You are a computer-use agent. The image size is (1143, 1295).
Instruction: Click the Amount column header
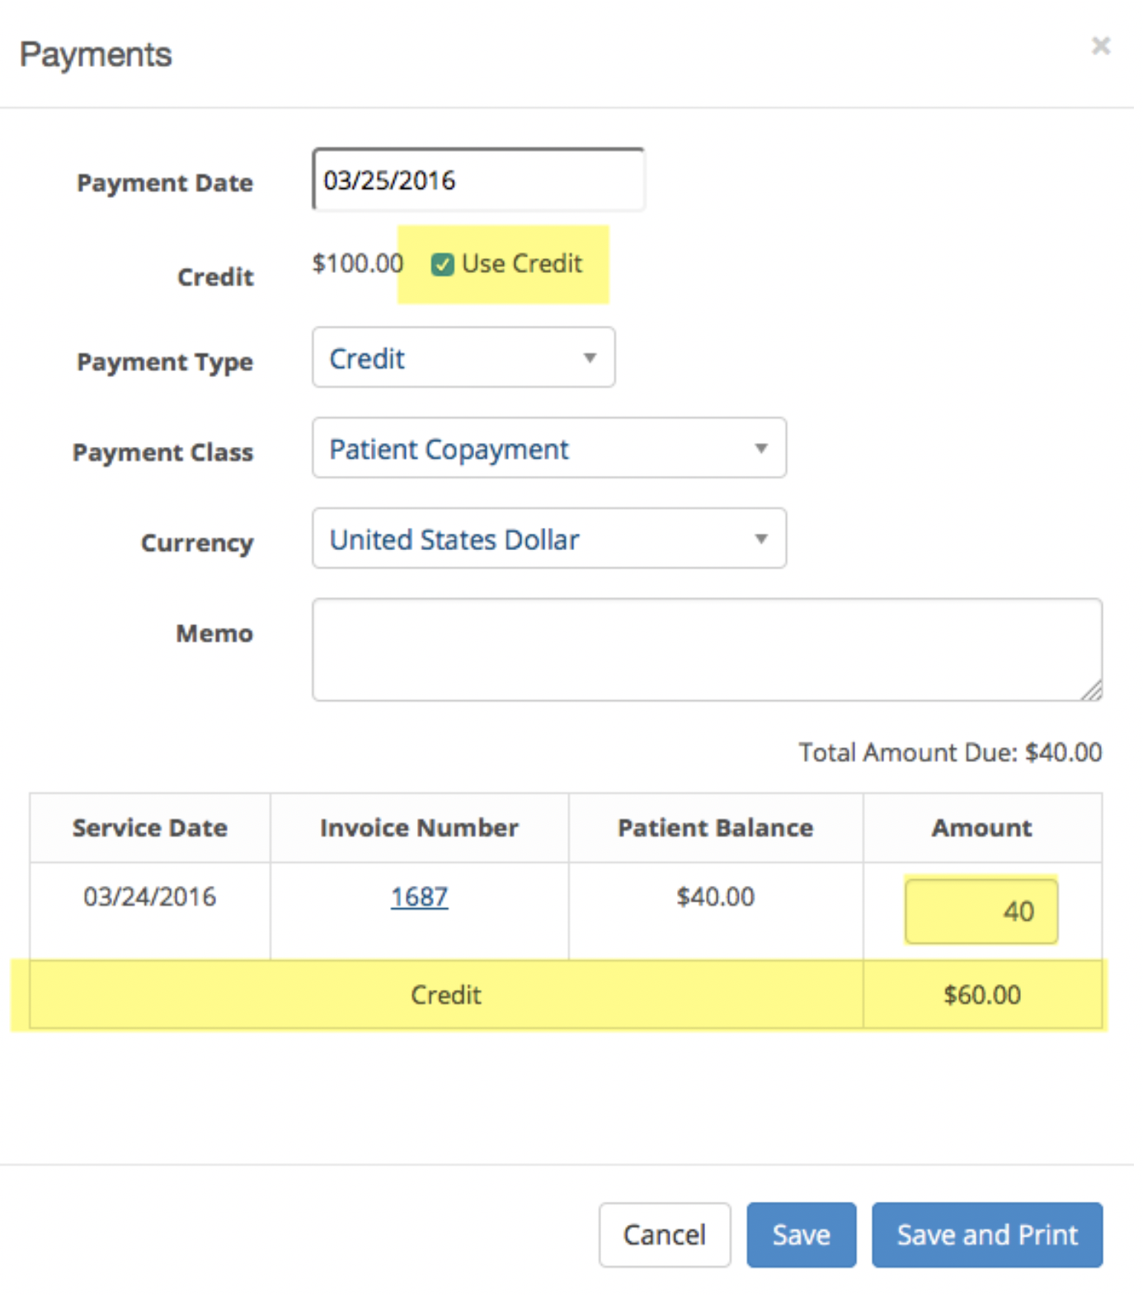[x=982, y=828]
